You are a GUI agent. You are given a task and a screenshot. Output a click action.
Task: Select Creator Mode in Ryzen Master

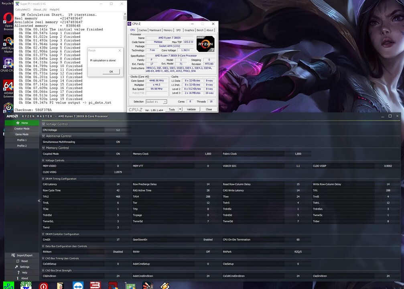point(22,128)
